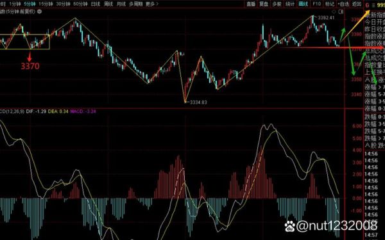
Task: Click the 直播 toolbar button
Action: pos(251,4)
